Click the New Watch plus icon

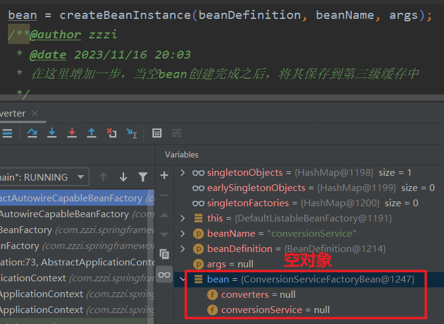[164, 176]
